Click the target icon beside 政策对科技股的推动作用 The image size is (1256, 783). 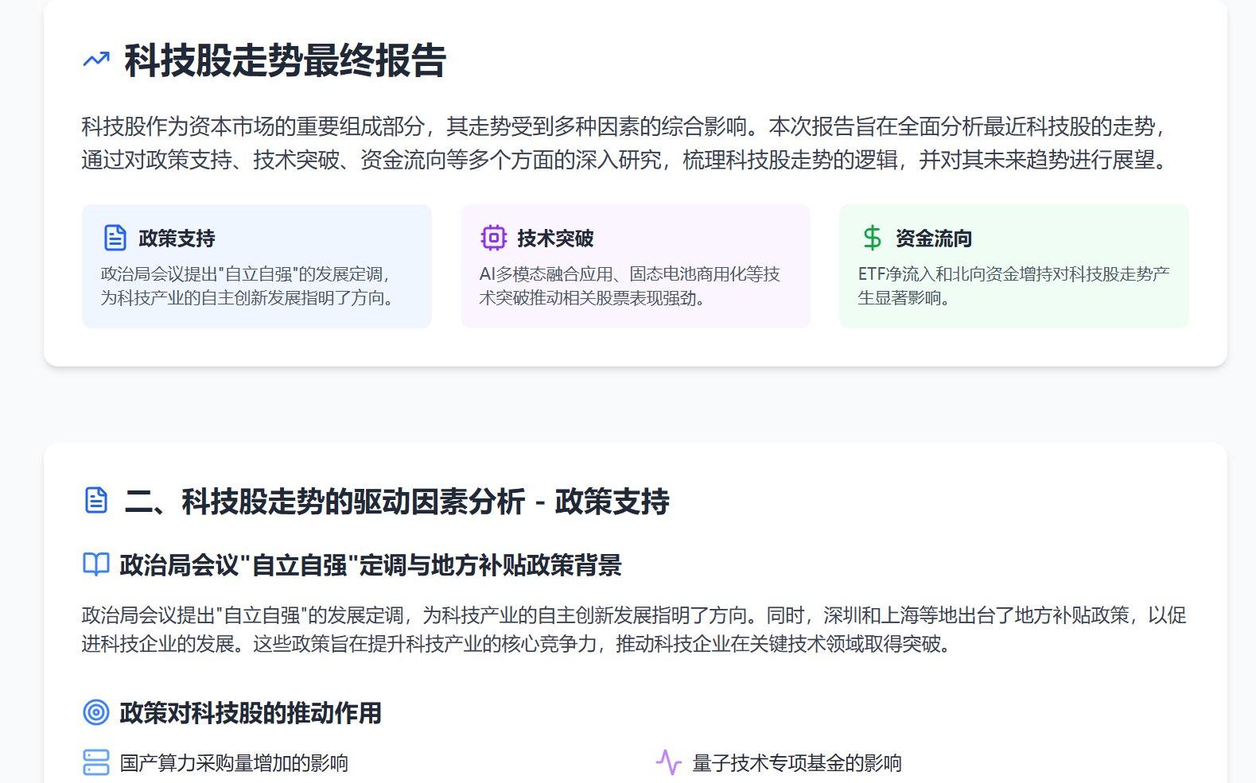96,712
